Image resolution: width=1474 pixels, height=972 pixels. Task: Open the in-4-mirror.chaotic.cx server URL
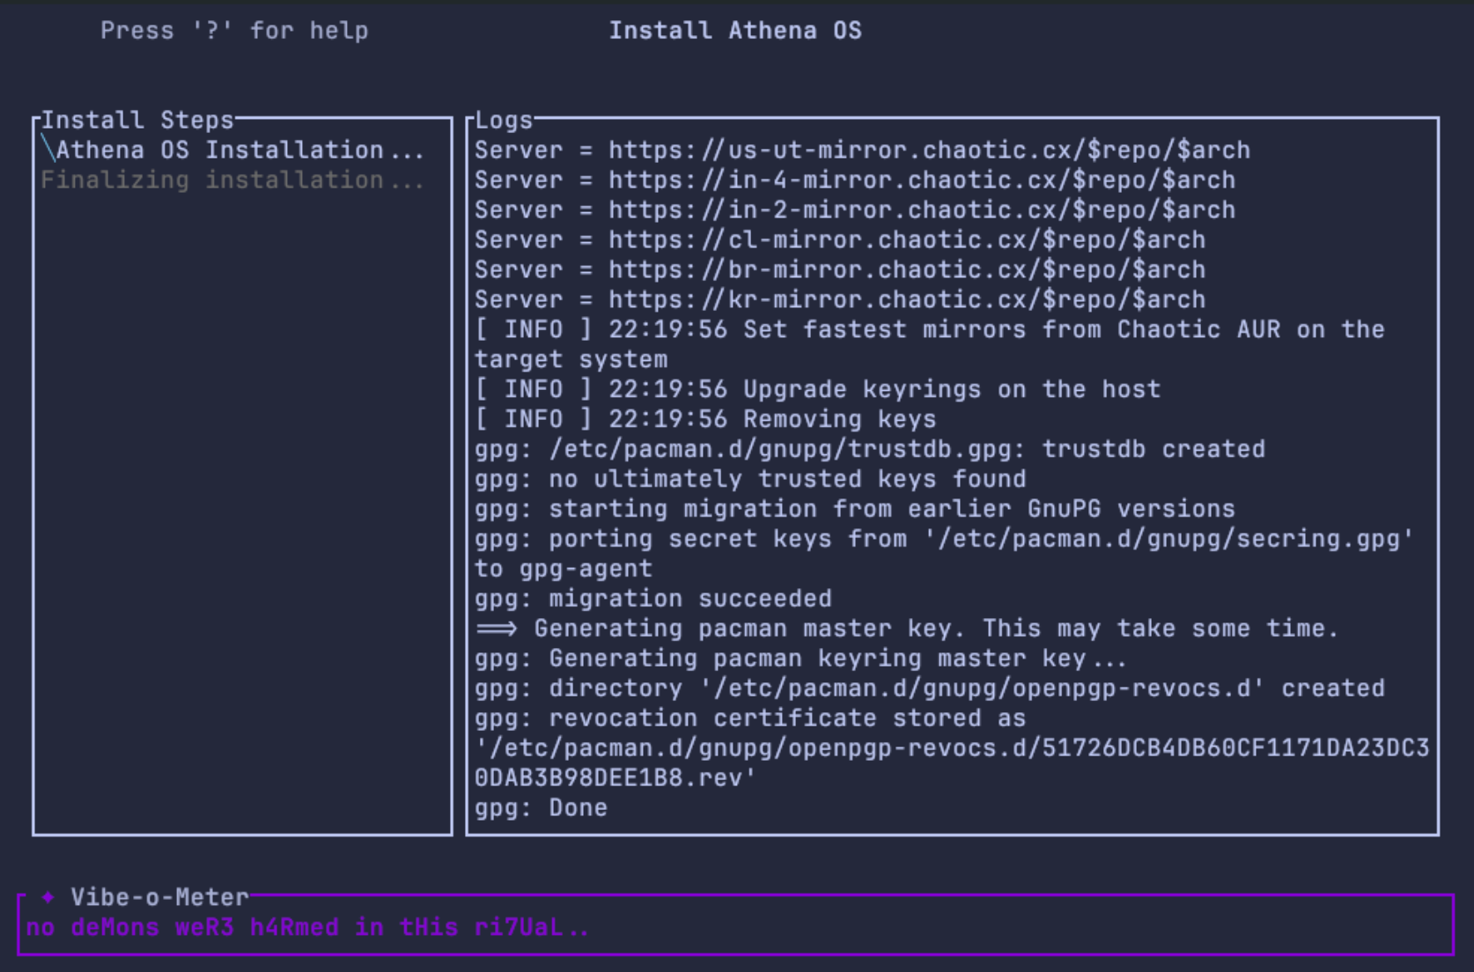click(921, 180)
